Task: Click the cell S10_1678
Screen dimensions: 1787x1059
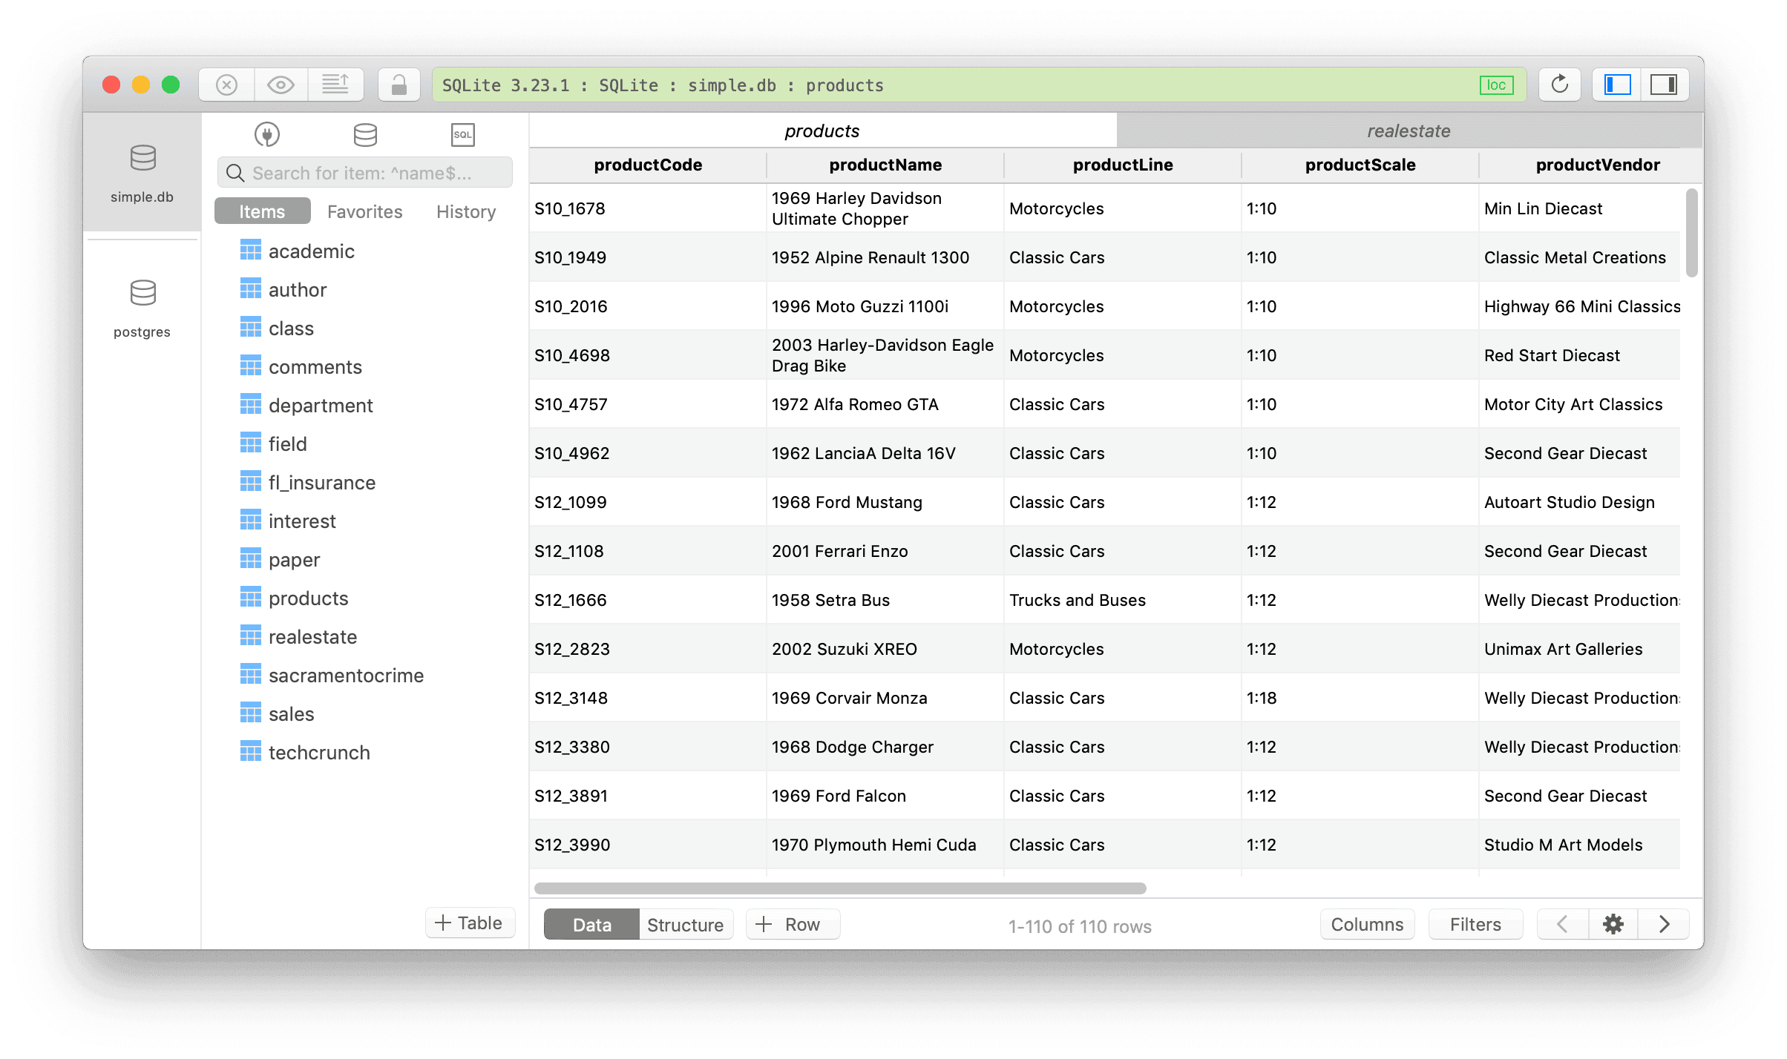Action: 648,208
